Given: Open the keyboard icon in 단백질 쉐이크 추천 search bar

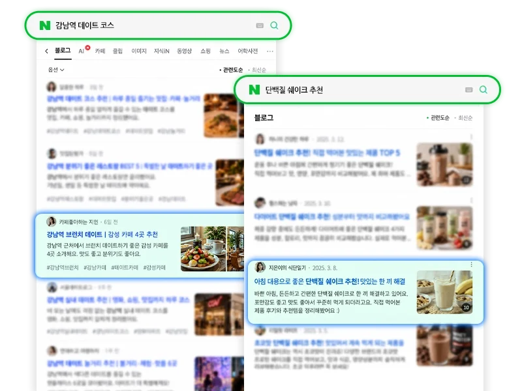Looking at the screenshot, I should tap(468, 90).
